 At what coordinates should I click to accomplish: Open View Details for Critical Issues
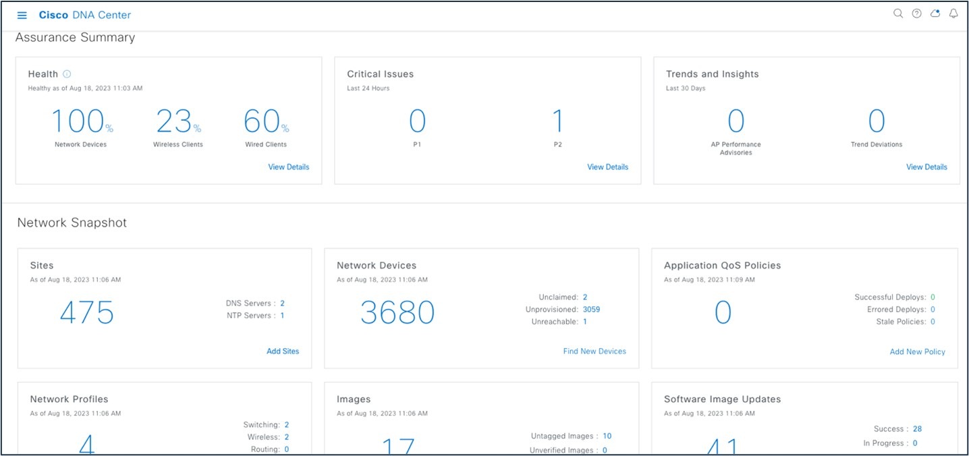[x=607, y=167]
